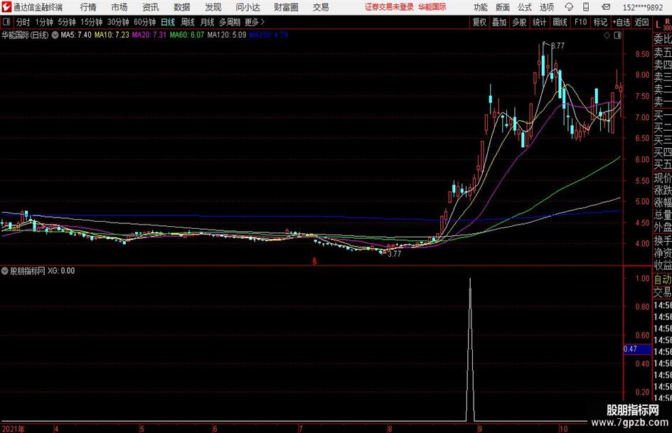Toggle the right panel layout icon
Viewport: 672px width, 433px height.
coord(617,36)
